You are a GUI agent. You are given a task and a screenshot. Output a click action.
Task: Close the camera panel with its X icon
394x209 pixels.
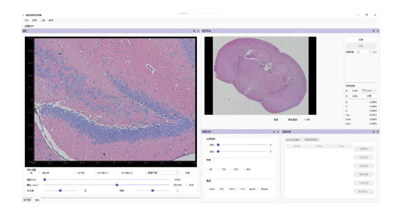click(198, 31)
